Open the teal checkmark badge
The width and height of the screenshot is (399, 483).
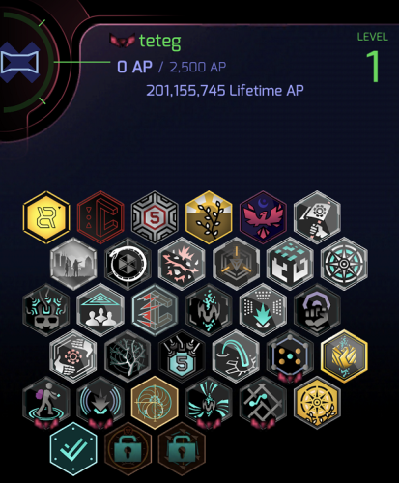(73, 449)
